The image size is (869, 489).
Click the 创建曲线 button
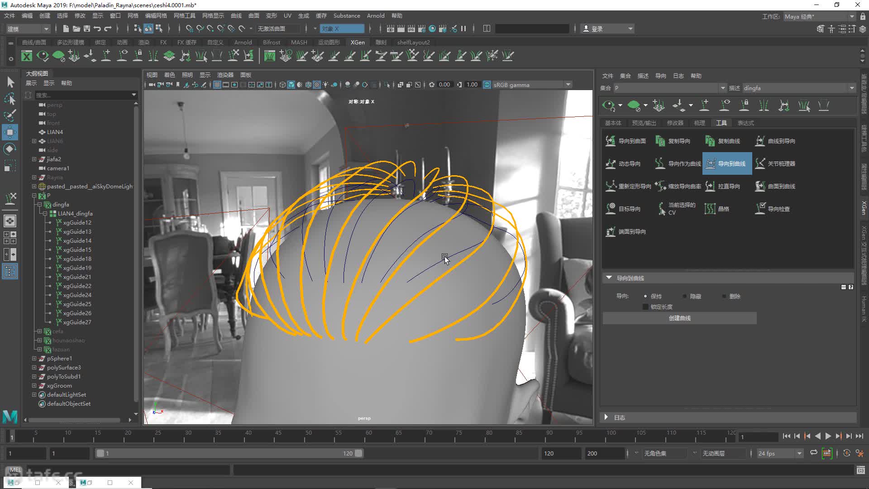(679, 318)
